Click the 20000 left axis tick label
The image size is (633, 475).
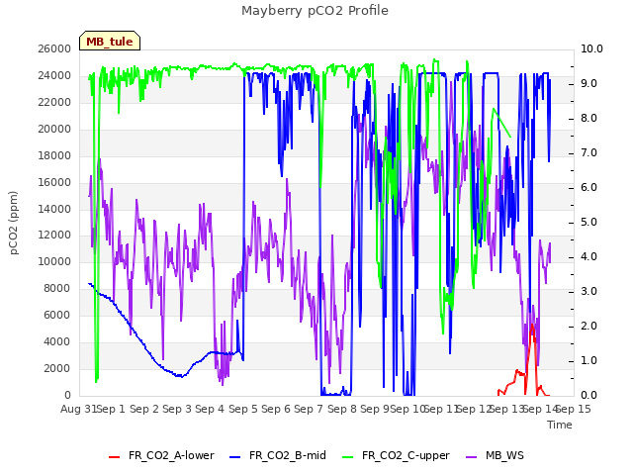click(x=54, y=129)
